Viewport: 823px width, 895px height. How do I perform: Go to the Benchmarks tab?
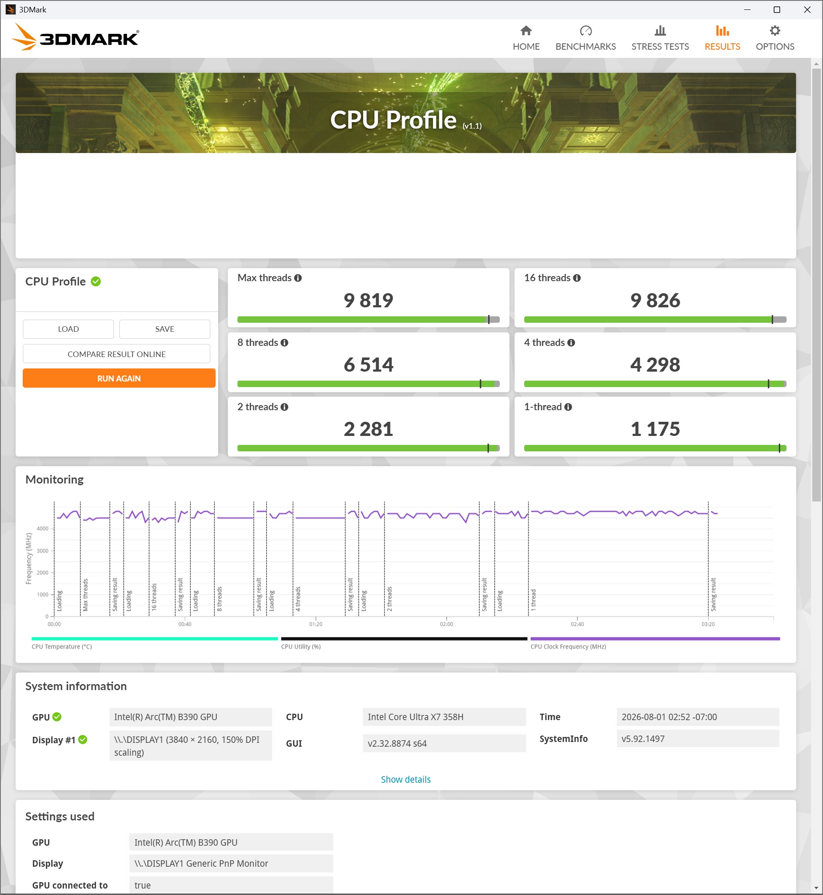click(586, 38)
